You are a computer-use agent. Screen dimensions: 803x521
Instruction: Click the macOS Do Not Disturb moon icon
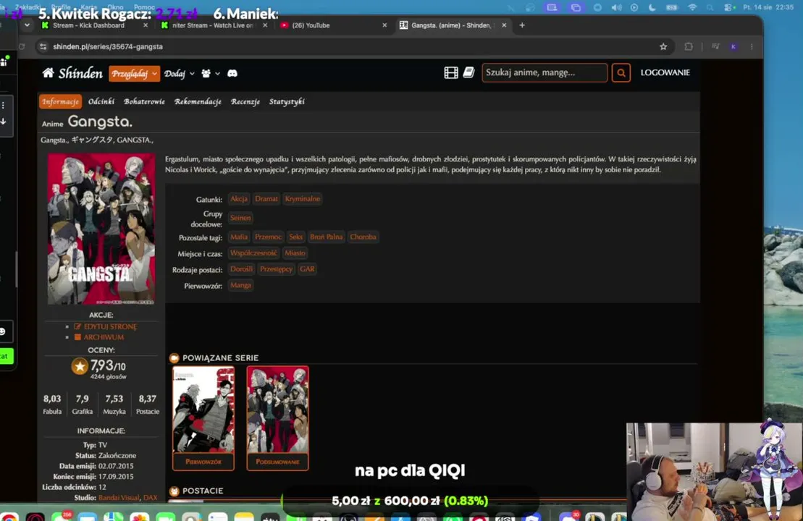click(x=652, y=7)
